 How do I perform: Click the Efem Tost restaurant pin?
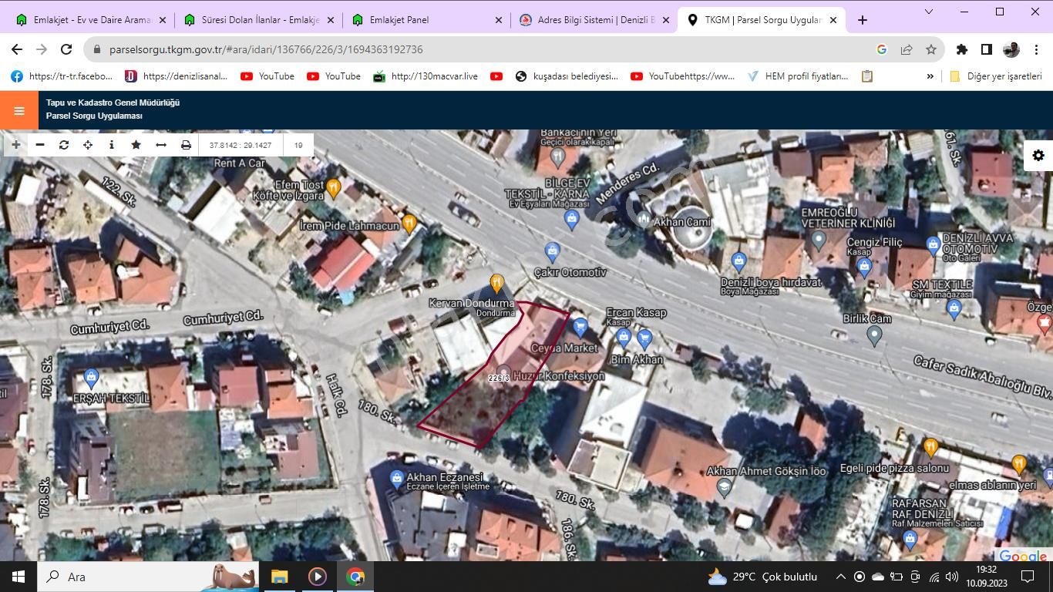pyautogui.click(x=333, y=187)
